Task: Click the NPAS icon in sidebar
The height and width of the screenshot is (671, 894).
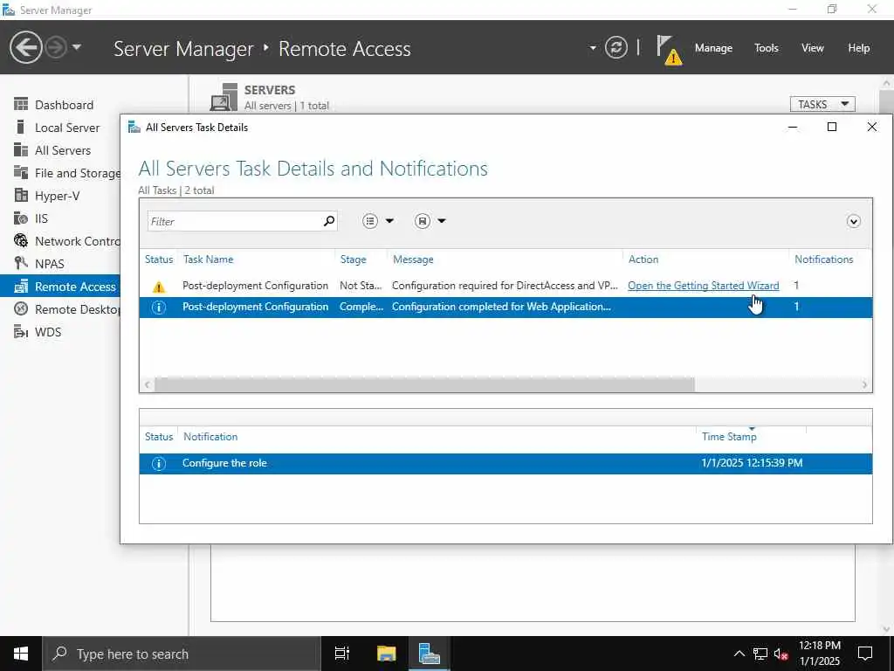Action: tap(21, 263)
